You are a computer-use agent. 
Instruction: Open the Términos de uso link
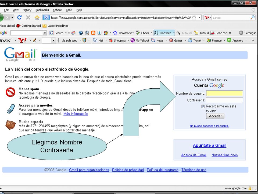194,170
